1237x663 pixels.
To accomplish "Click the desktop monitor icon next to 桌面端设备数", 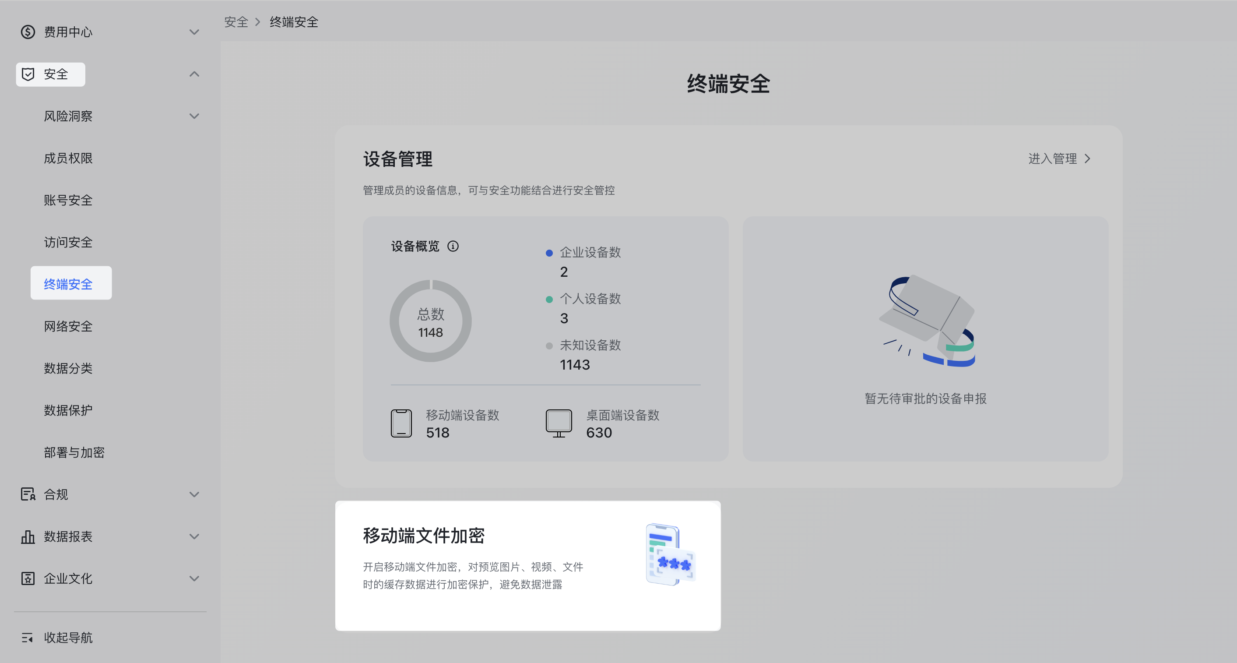I will [559, 423].
